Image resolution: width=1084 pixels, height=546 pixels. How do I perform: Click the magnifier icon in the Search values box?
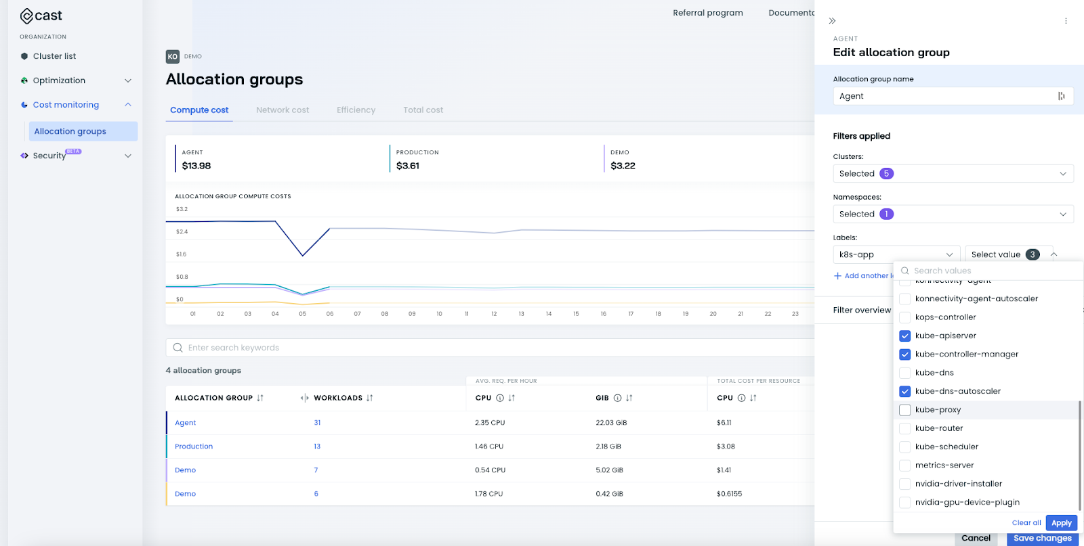click(905, 271)
